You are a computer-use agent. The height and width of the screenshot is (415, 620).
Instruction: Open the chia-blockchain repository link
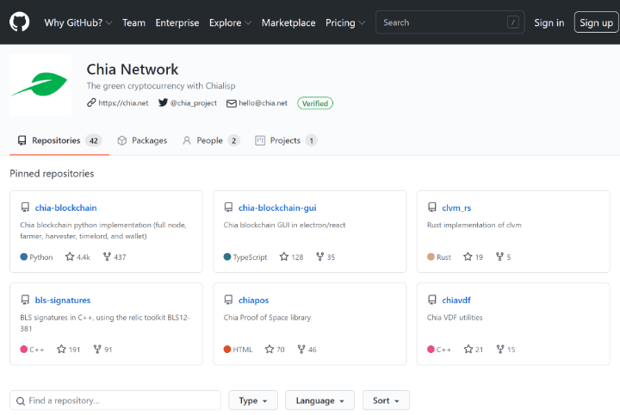tap(65, 207)
